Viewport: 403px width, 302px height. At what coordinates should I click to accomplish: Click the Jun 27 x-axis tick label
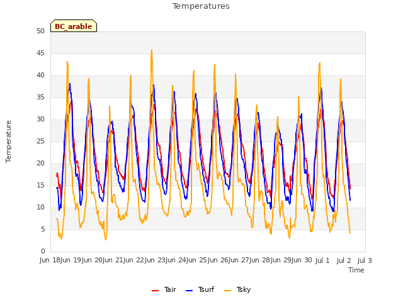point(239,260)
